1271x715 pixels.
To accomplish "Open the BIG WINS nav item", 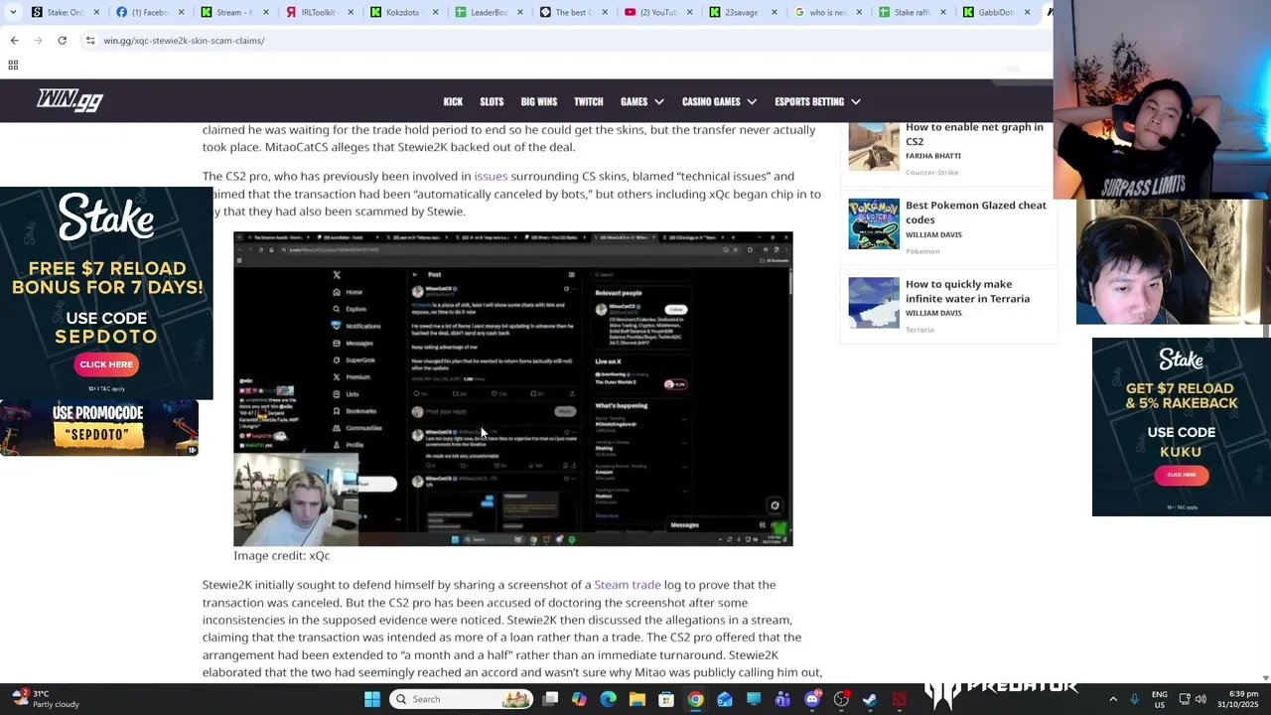I will pos(539,101).
